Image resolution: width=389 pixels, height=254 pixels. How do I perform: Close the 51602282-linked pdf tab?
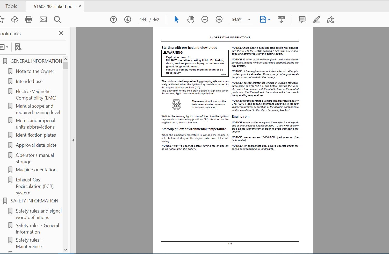[x=80, y=6]
